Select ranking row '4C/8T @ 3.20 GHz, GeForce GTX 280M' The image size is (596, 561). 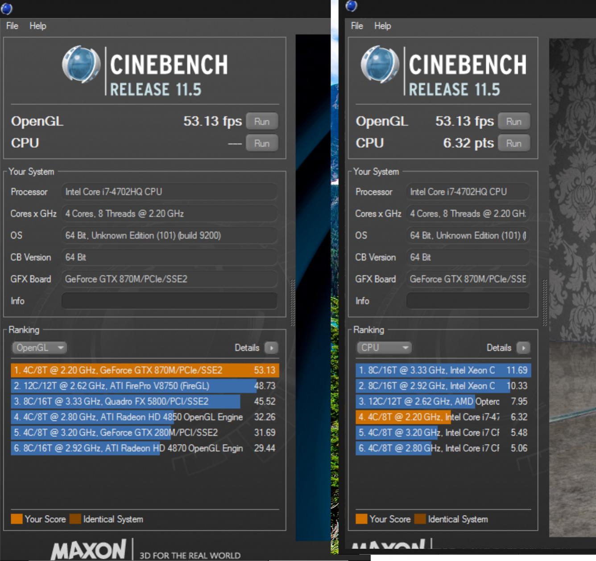(x=145, y=433)
